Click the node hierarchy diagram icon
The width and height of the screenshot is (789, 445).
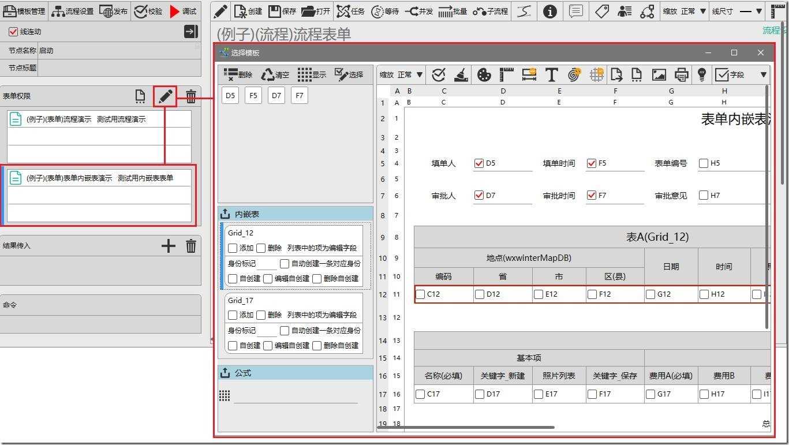click(x=648, y=11)
